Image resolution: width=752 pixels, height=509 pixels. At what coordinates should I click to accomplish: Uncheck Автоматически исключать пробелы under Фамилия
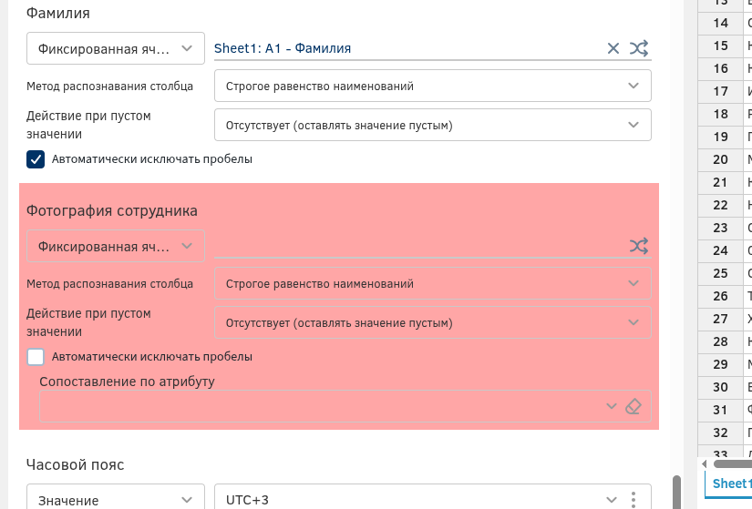pyautogui.click(x=36, y=159)
